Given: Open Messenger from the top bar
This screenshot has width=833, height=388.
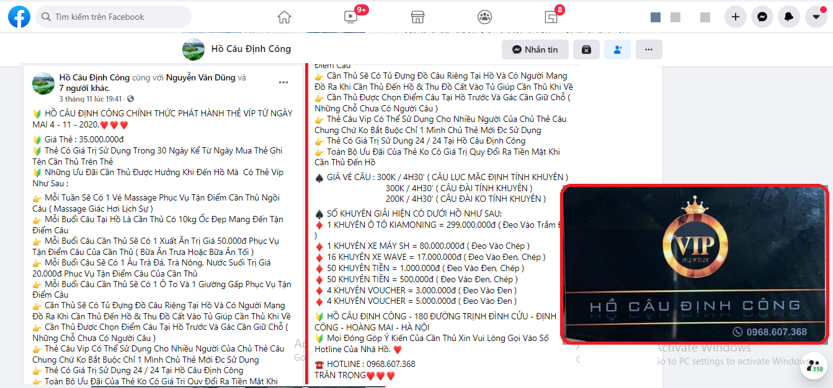Looking at the screenshot, I should (762, 17).
